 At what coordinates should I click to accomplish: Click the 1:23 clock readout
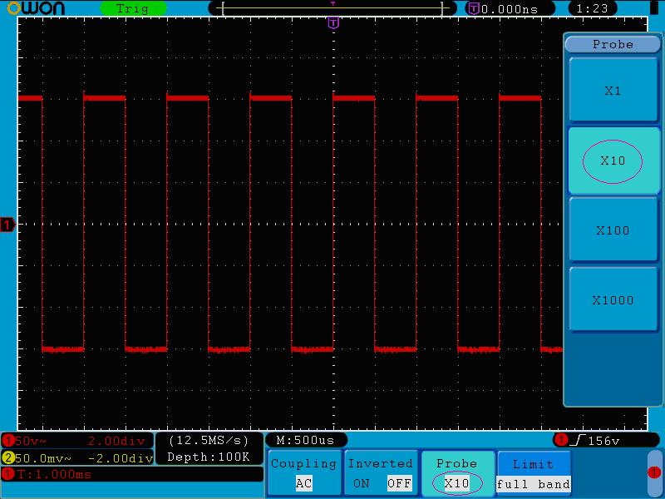coord(592,8)
